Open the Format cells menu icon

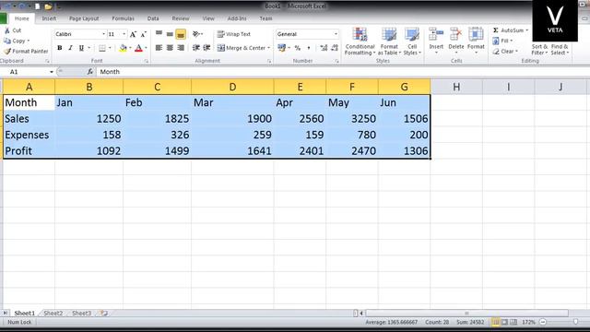[x=476, y=35]
